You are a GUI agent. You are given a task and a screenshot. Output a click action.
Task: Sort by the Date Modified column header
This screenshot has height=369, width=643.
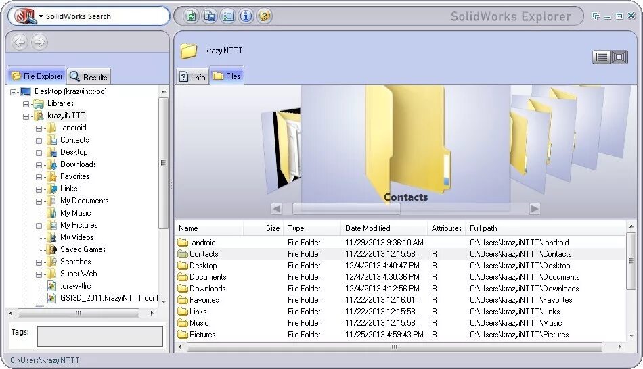pos(384,228)
